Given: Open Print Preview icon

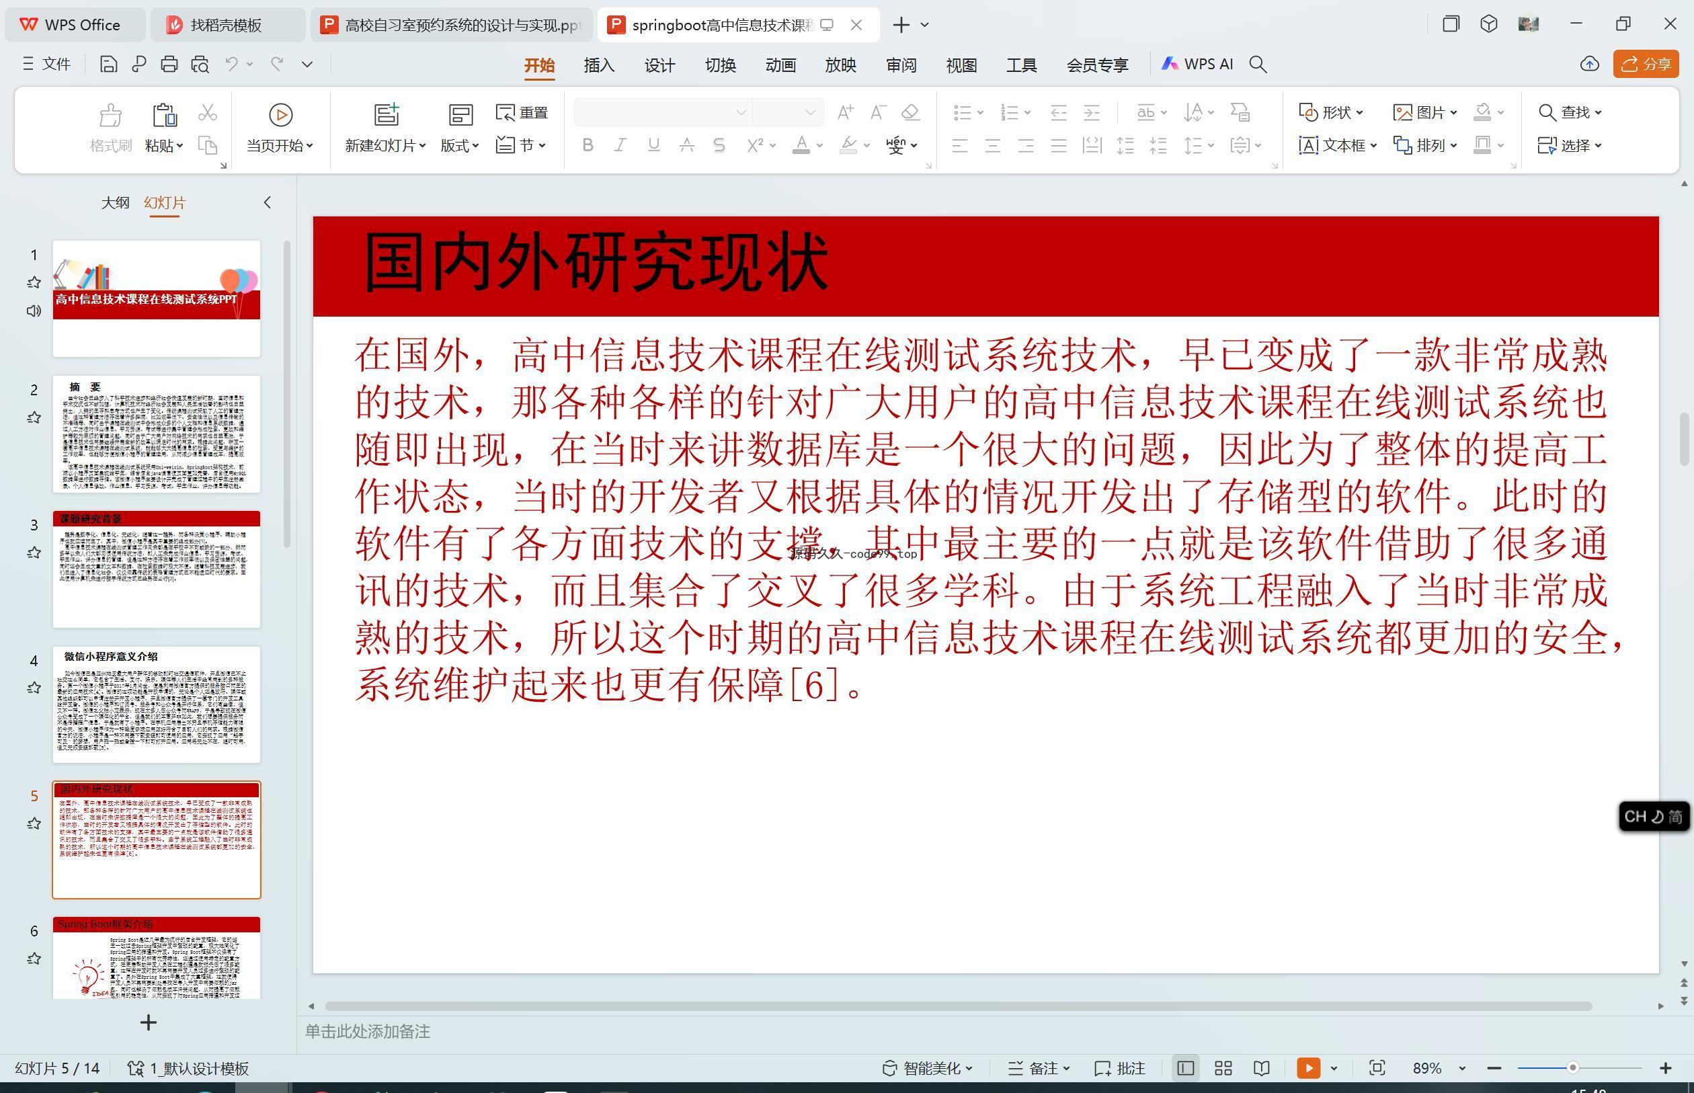Looking at the screenshot, I should click(200, 65).
